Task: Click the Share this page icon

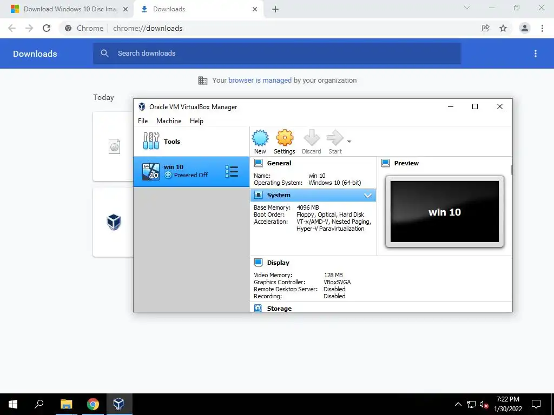Action: pos(485,28)
